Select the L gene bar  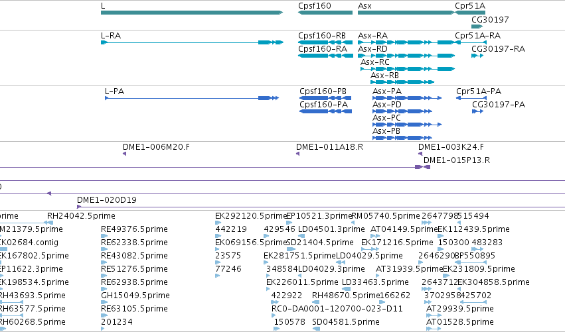(x=192, y=13)
